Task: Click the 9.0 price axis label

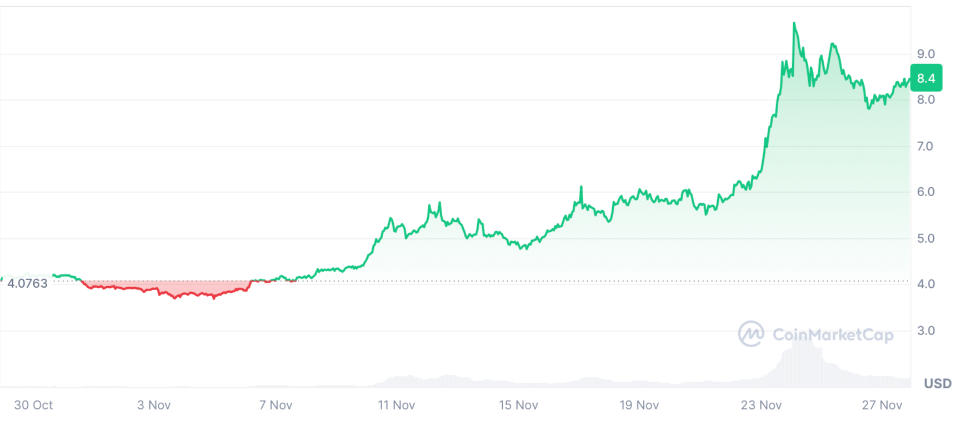Action: point(926,54)
